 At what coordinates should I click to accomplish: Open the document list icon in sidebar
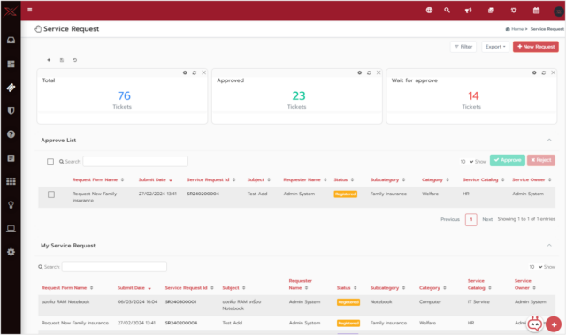[11, 158]
